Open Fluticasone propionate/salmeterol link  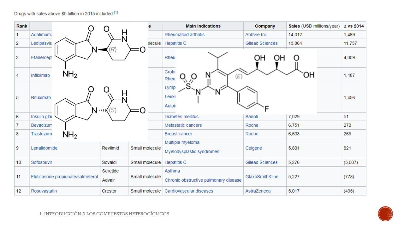pyautogui.click(x=64, y=177)
